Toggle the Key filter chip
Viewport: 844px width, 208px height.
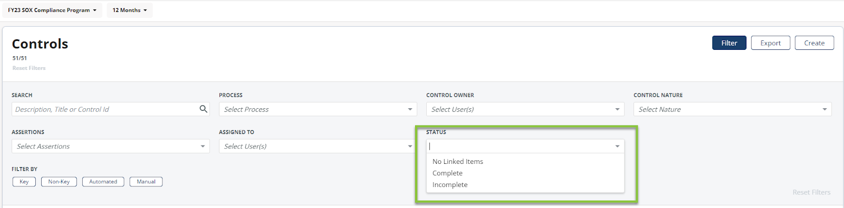click(x=24, y=182)
